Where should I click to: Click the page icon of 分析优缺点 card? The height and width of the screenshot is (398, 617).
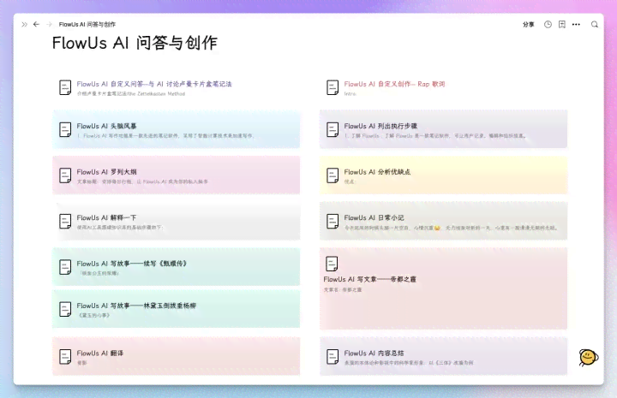(x=332, y=175)
